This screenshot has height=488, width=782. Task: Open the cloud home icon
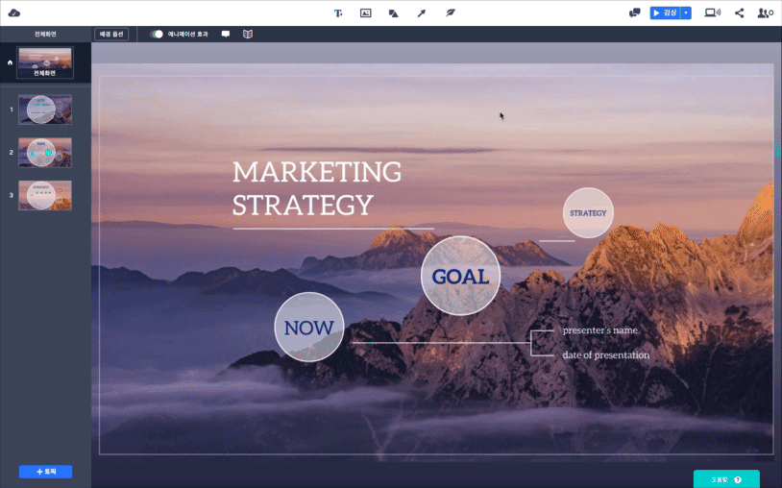tap(14, 12)
